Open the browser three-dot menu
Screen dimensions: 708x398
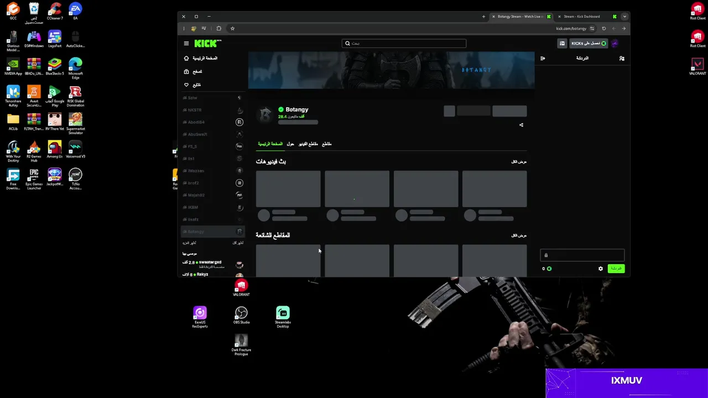[x=184, y=29]
